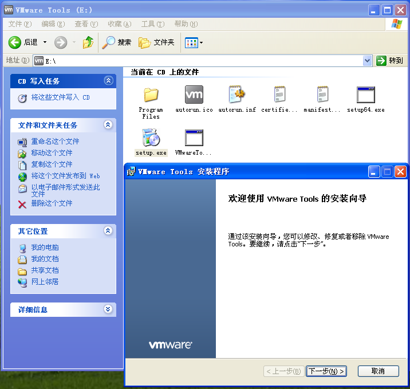Open the address bar dropdown arrow
The height and width of the screenshot is (389, 410).
[x=368, y=61]
